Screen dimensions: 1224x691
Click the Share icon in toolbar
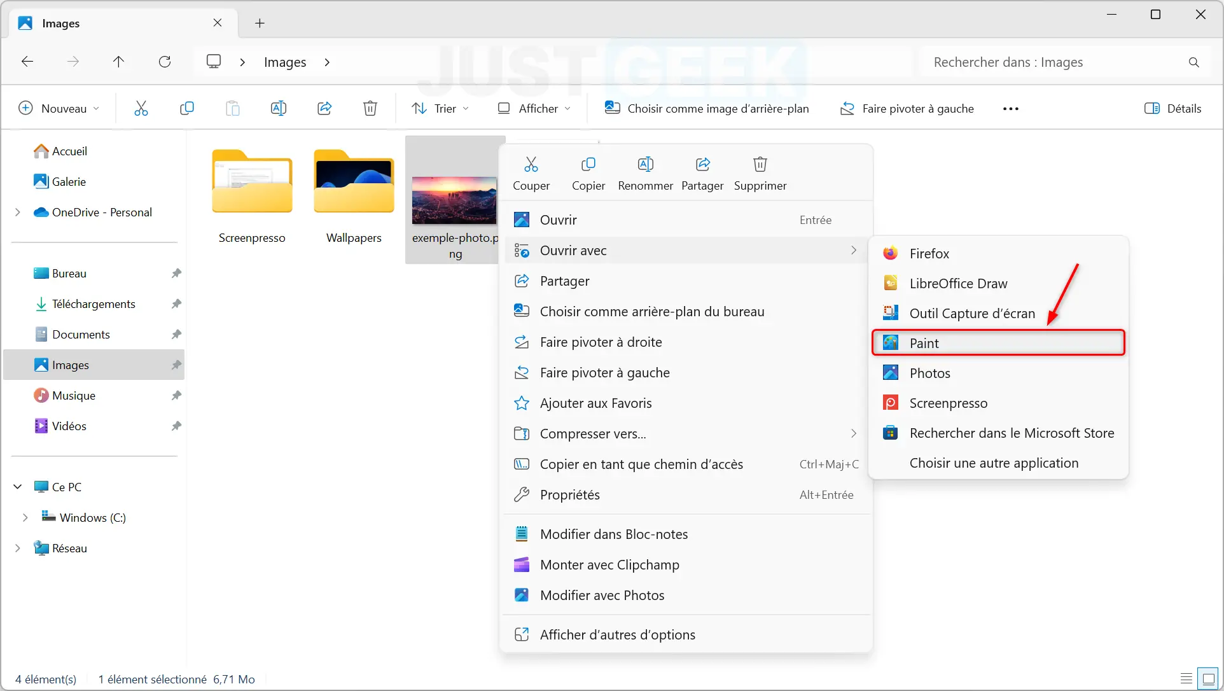tap(324, 108)
